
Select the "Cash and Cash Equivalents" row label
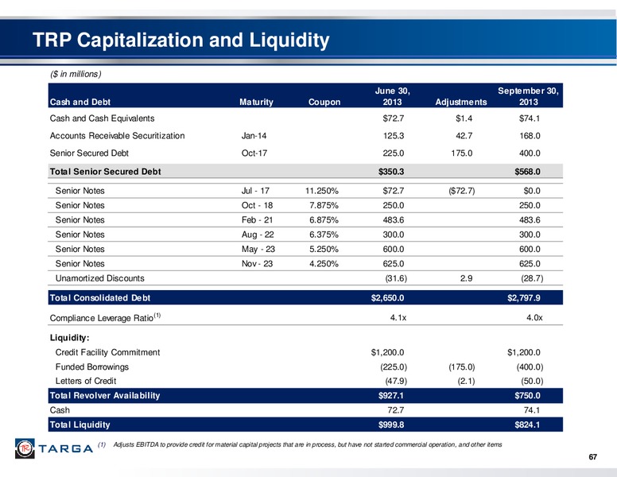(102, 118)
